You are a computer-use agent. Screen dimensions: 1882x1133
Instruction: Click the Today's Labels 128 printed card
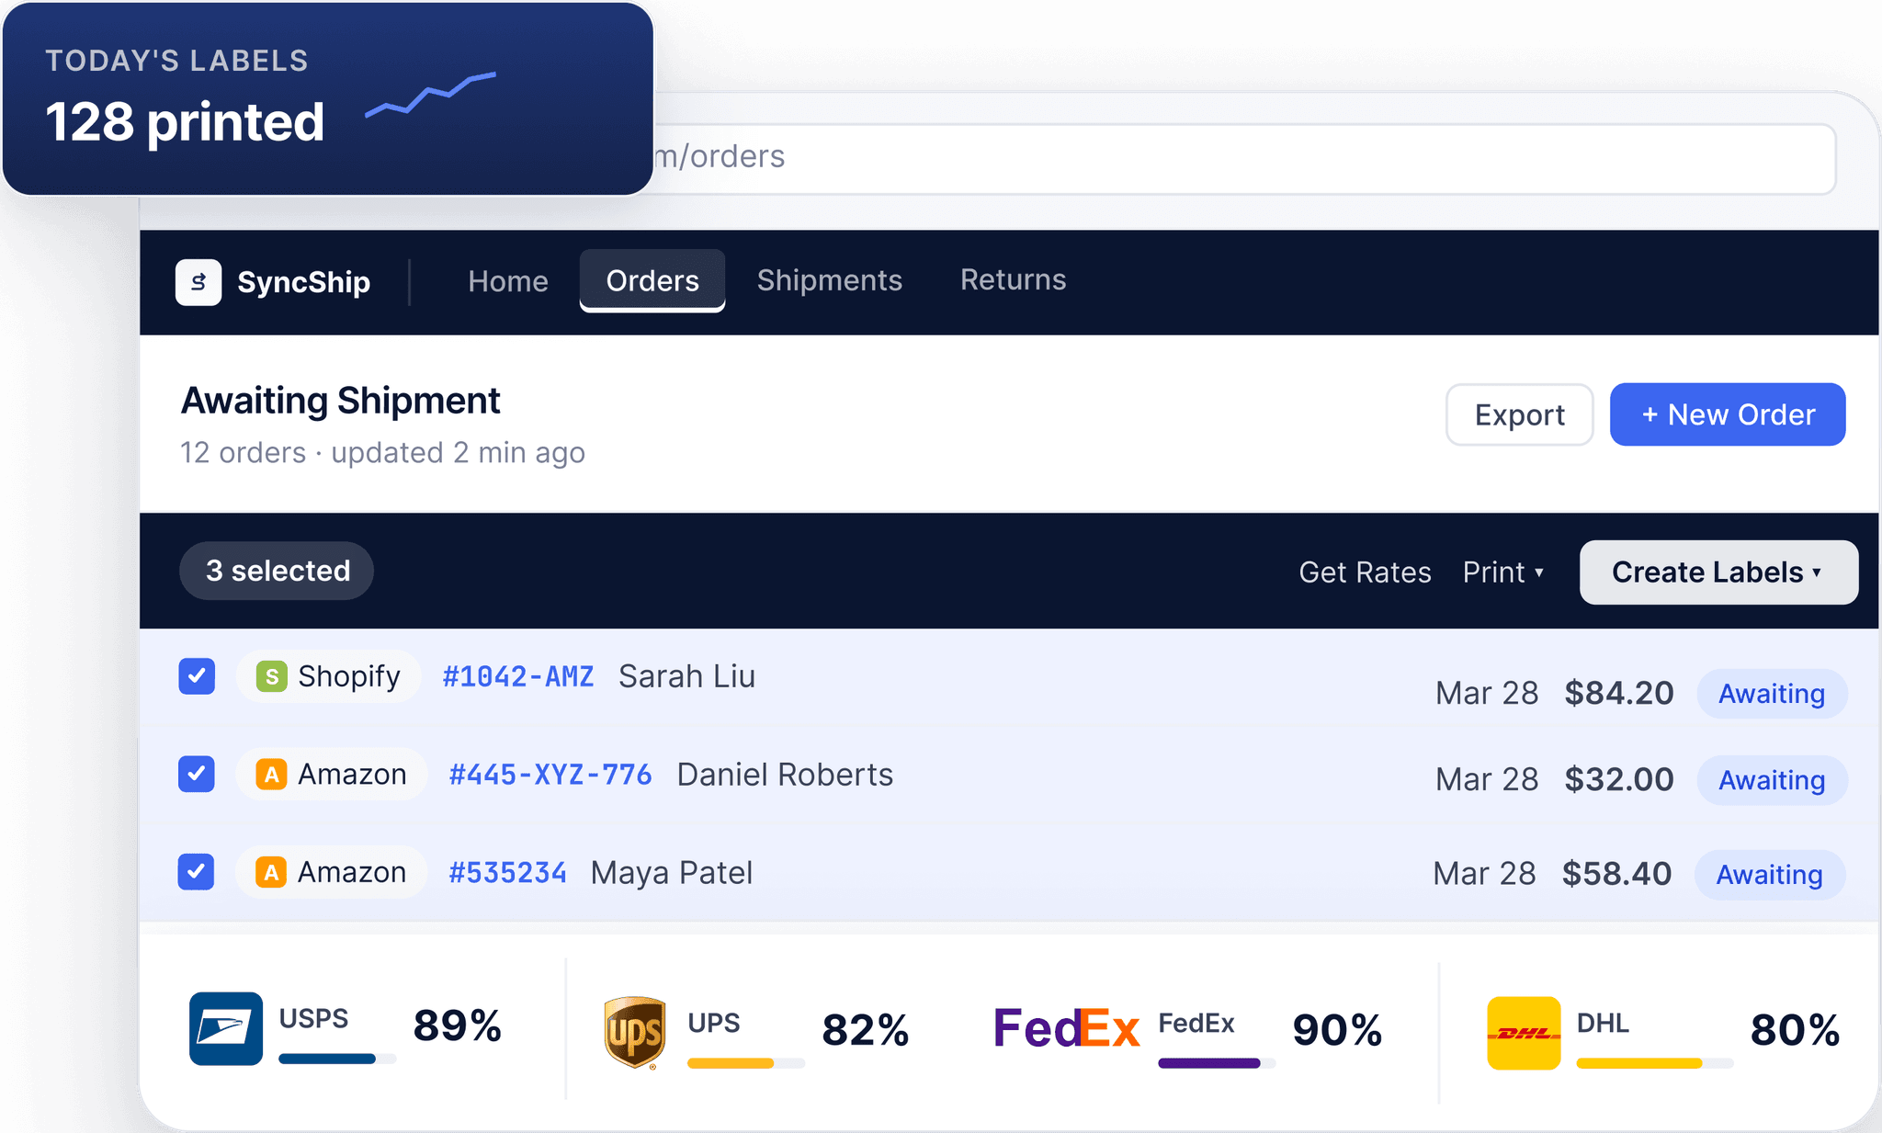328,98
